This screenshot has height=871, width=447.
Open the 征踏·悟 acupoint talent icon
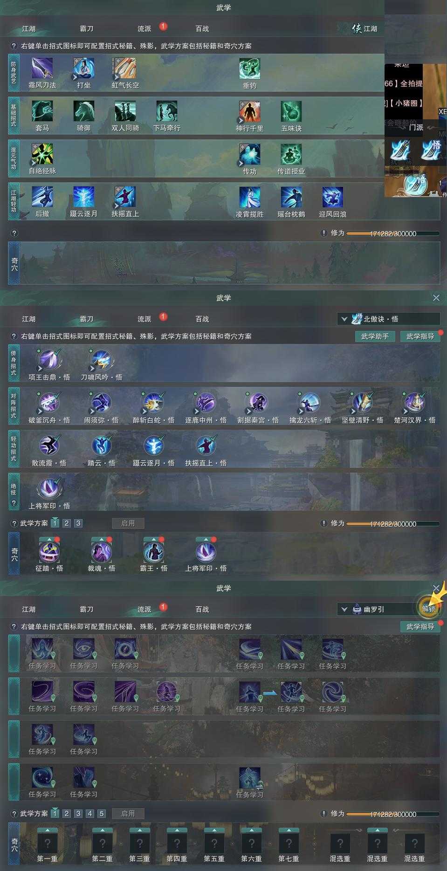click(49, 553)
